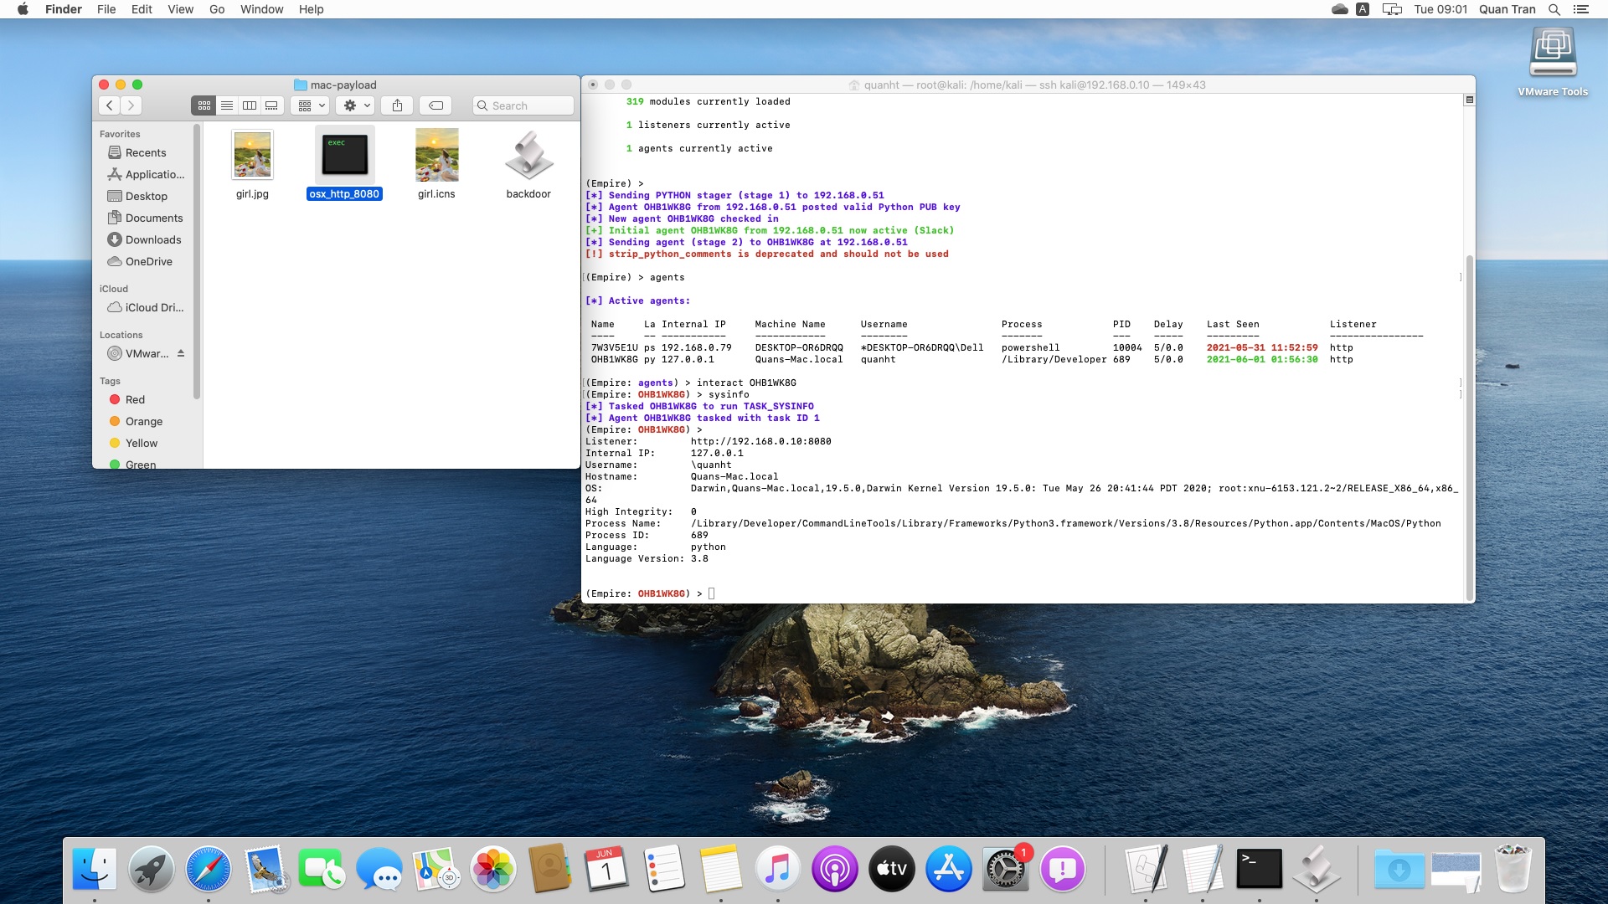This screenshot has height=904, width=1608.
Task: Switch Finder to column view
Action: (249, 105)
